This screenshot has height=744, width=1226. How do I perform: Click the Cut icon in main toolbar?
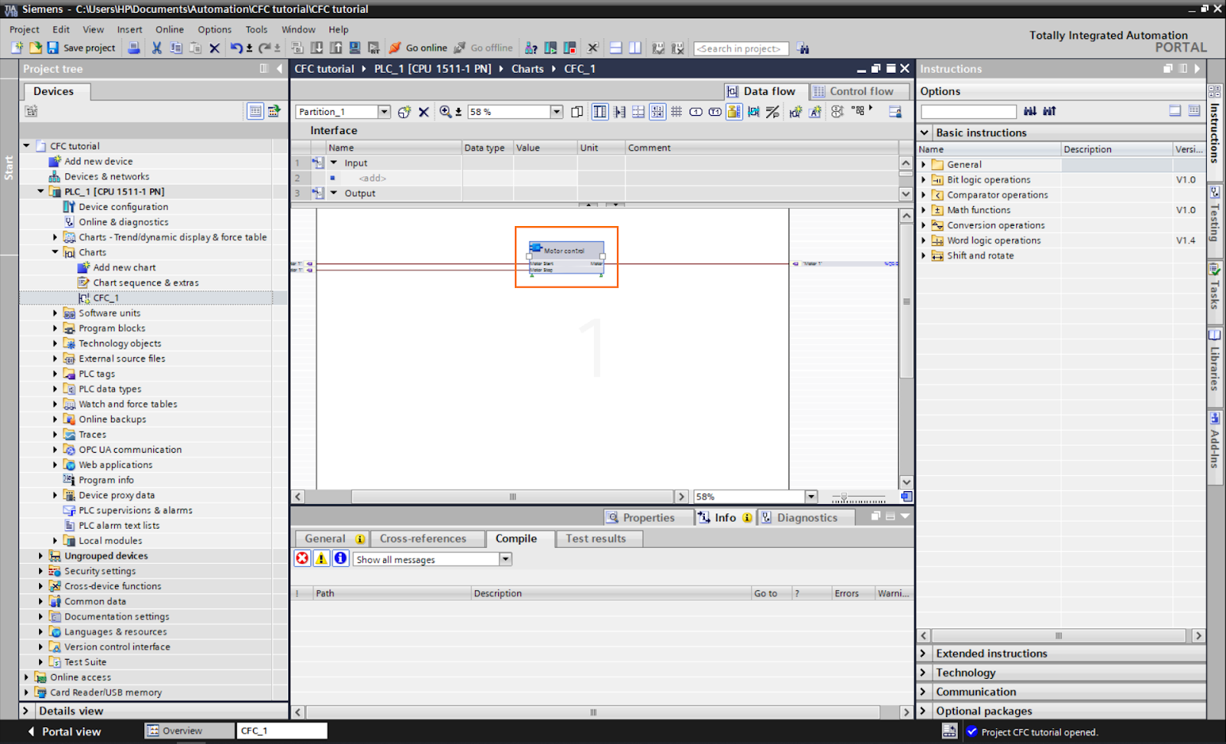[156, 48]
